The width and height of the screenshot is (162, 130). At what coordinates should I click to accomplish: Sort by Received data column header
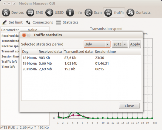point(50,52)
